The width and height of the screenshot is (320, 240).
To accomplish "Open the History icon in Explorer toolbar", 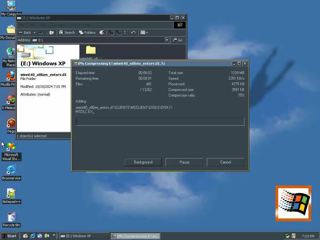I will coord(102,32).
